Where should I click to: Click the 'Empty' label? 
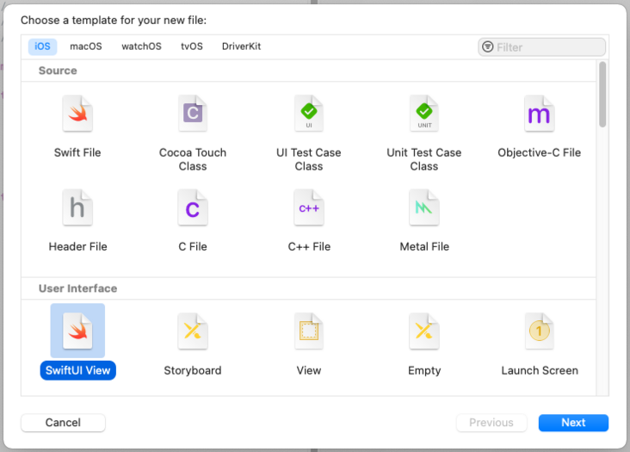pos(424,370)
